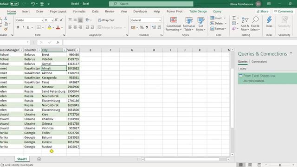Viewport: 297px width, 167px height.
Task: Switch to the Connections pane tab
Action: [x=259, y=62]
